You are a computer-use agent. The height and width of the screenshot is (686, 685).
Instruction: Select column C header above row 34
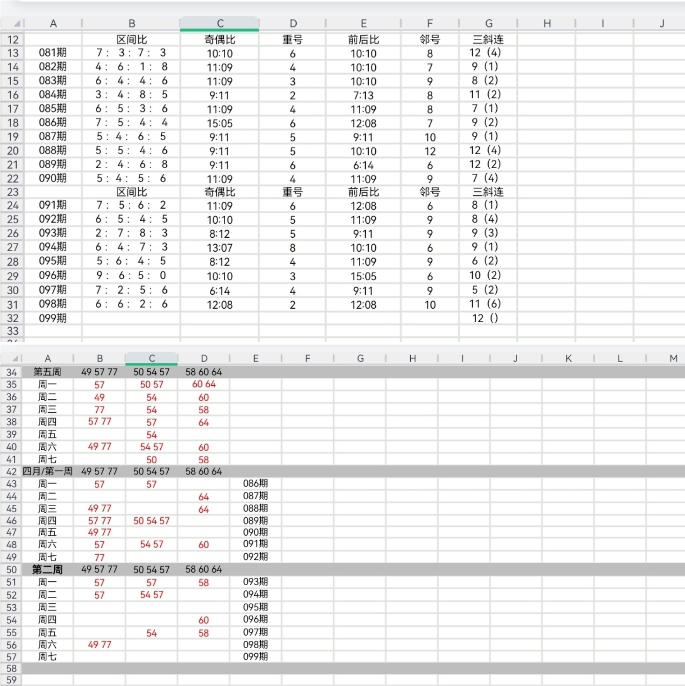tap(151, 358)
